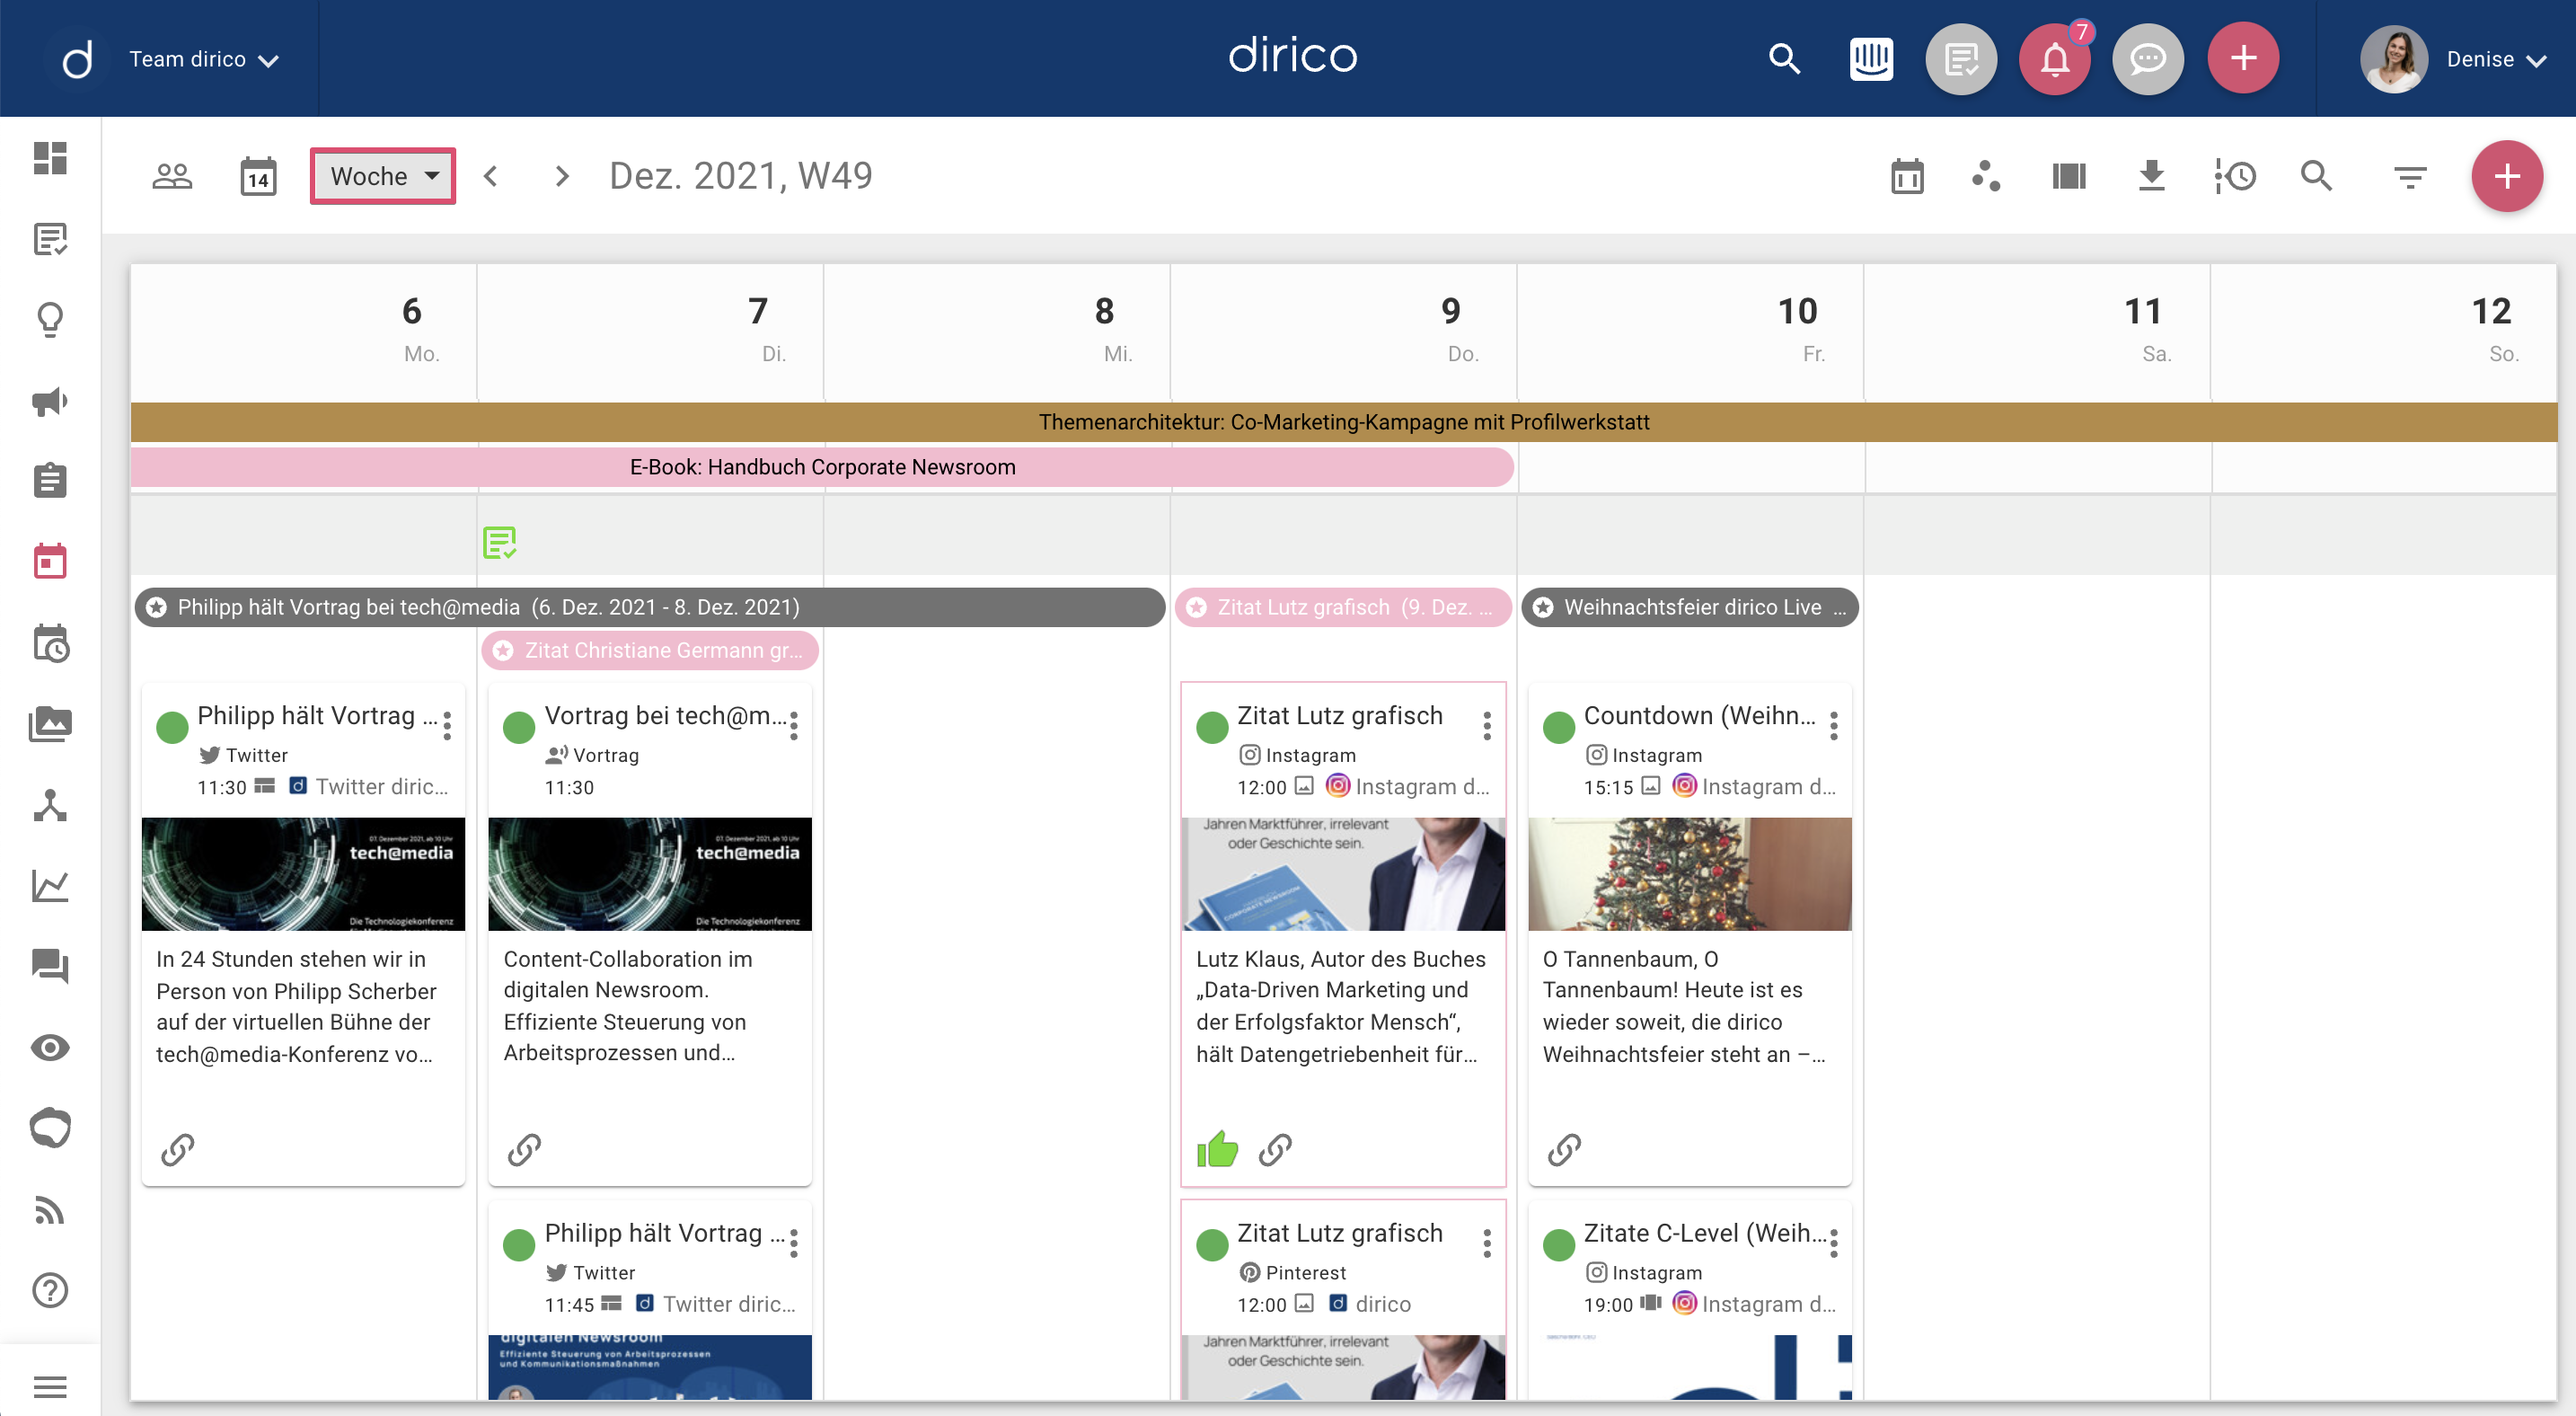Open options menu of Instagram Zitat Lutz grafisch card
The height and width of the screenshot is (1416, 2576).
pyautogui.click(x=1487, y=726)
